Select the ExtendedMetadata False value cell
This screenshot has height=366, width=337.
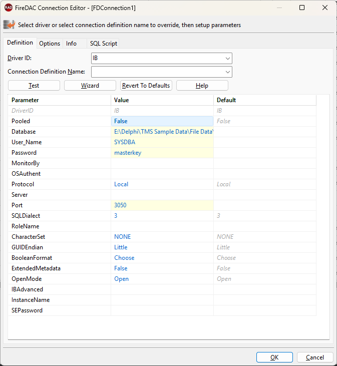tap(162, 268)
